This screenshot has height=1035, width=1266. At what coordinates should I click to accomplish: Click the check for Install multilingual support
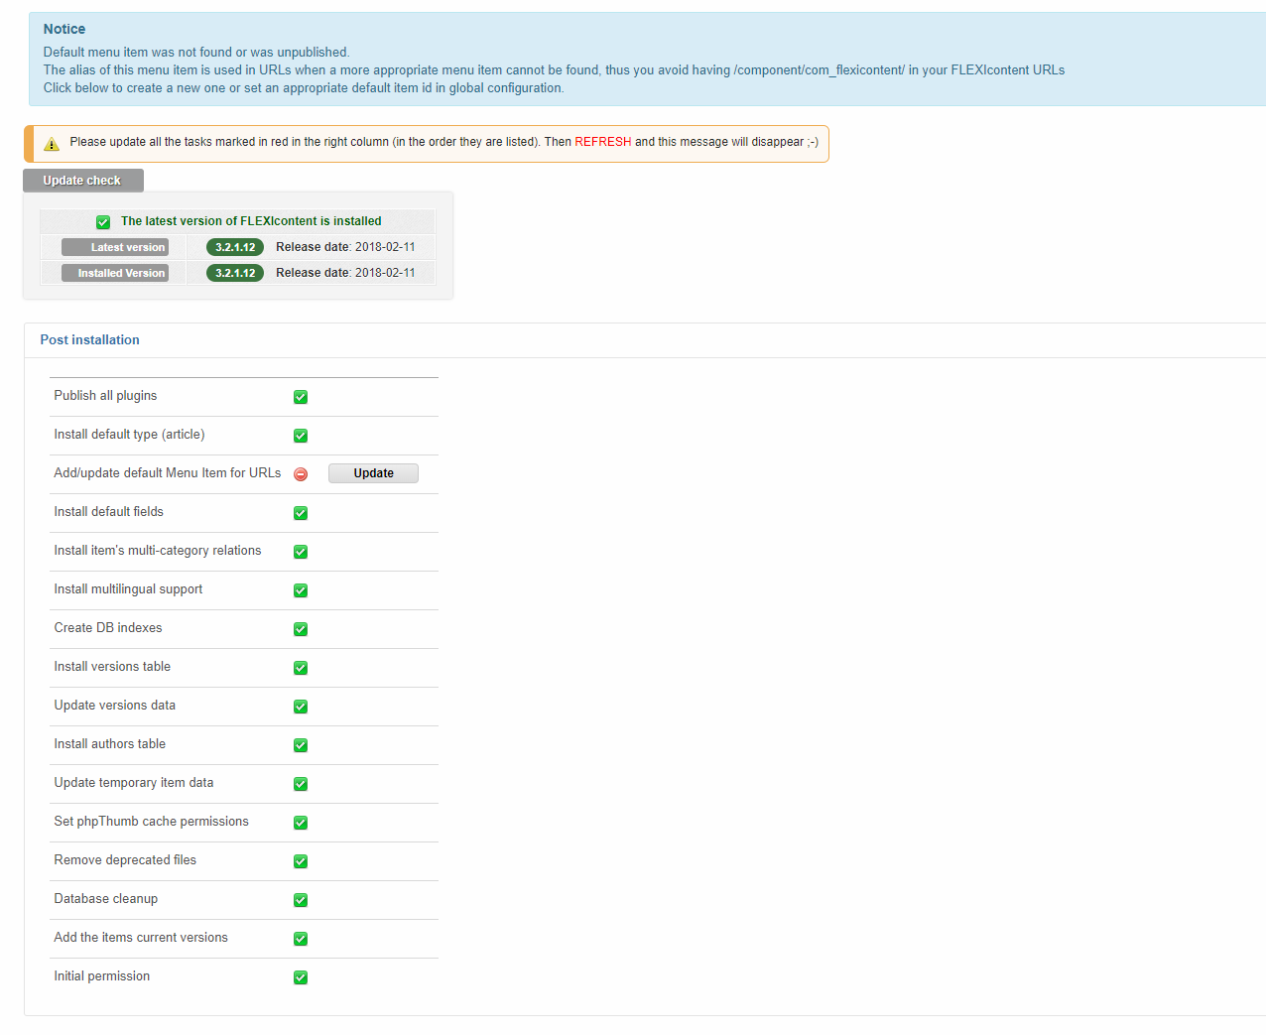coord(301,590)
